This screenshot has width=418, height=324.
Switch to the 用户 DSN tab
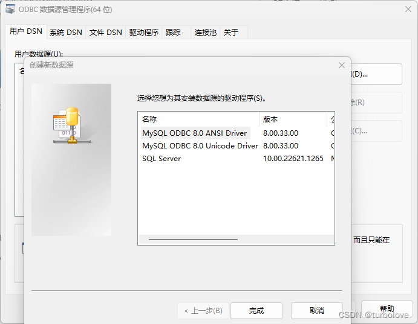pyautogui.click(x=26, y=31)
